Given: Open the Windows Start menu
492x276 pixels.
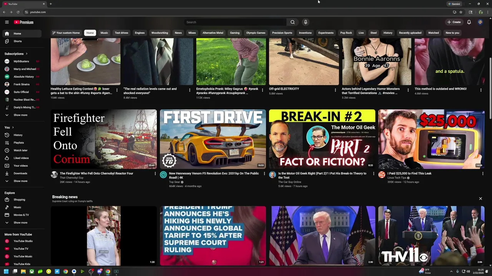Looking at the screenshot, I should pos(6,271).
